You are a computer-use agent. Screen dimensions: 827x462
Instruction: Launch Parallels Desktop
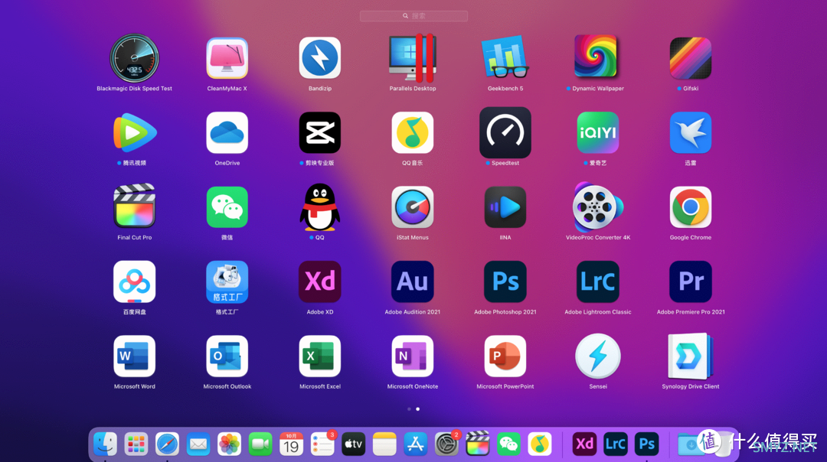coord(413,58)
